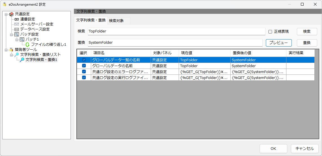Collapse the バッチ1 tree node
Screen dimensions: 322x156
[x=17, y=39]
